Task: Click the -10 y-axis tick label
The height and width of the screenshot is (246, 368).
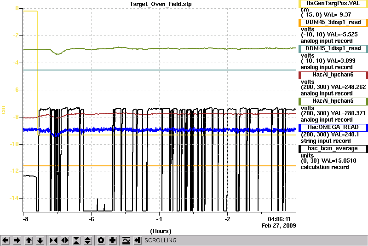Action: 14,144
